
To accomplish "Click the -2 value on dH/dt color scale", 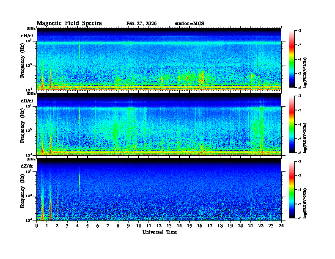I will pyautogui.click(x=299, y=31).
